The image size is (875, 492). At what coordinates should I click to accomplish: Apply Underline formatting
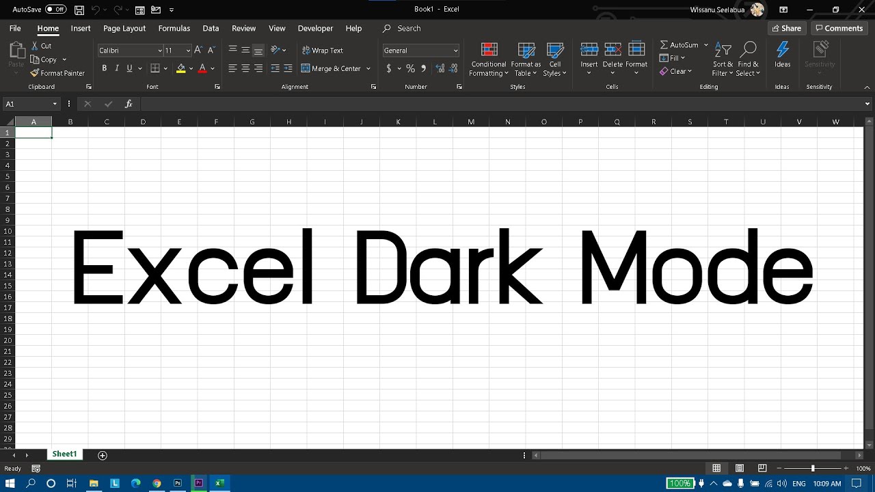click(x=129, y=68)
